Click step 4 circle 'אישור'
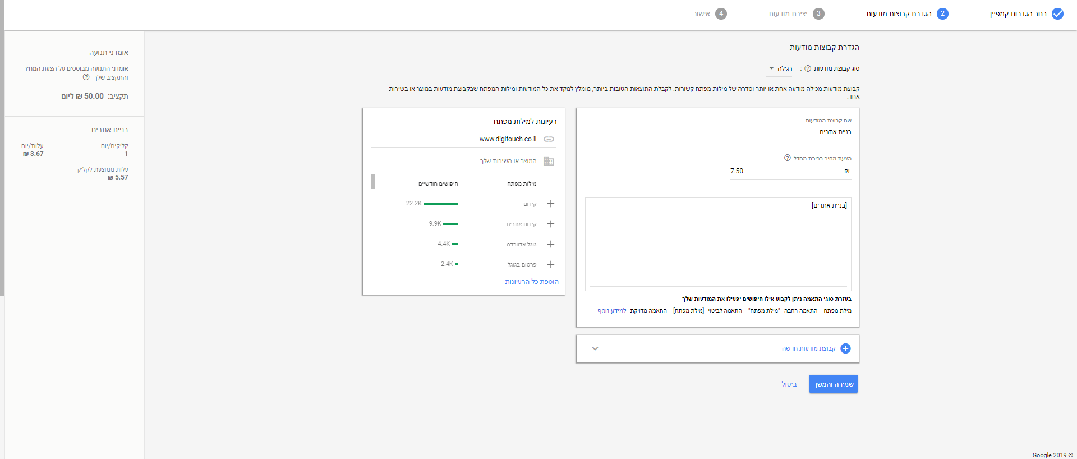The image size is (1077, 459). click(721, 13)
